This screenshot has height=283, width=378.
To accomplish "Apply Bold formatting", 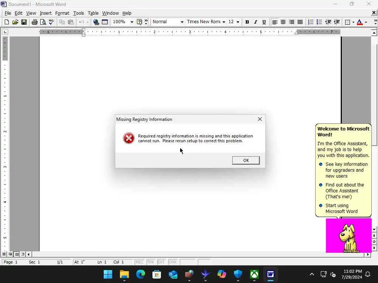I will [247, 22].
